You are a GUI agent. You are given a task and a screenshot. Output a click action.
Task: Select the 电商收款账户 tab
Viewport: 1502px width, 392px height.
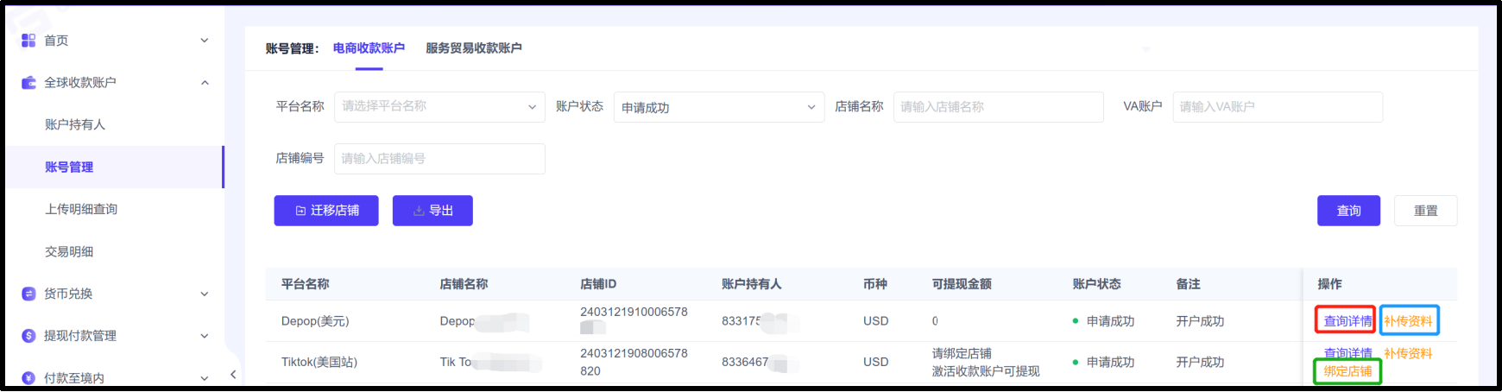tap(369, 48)
